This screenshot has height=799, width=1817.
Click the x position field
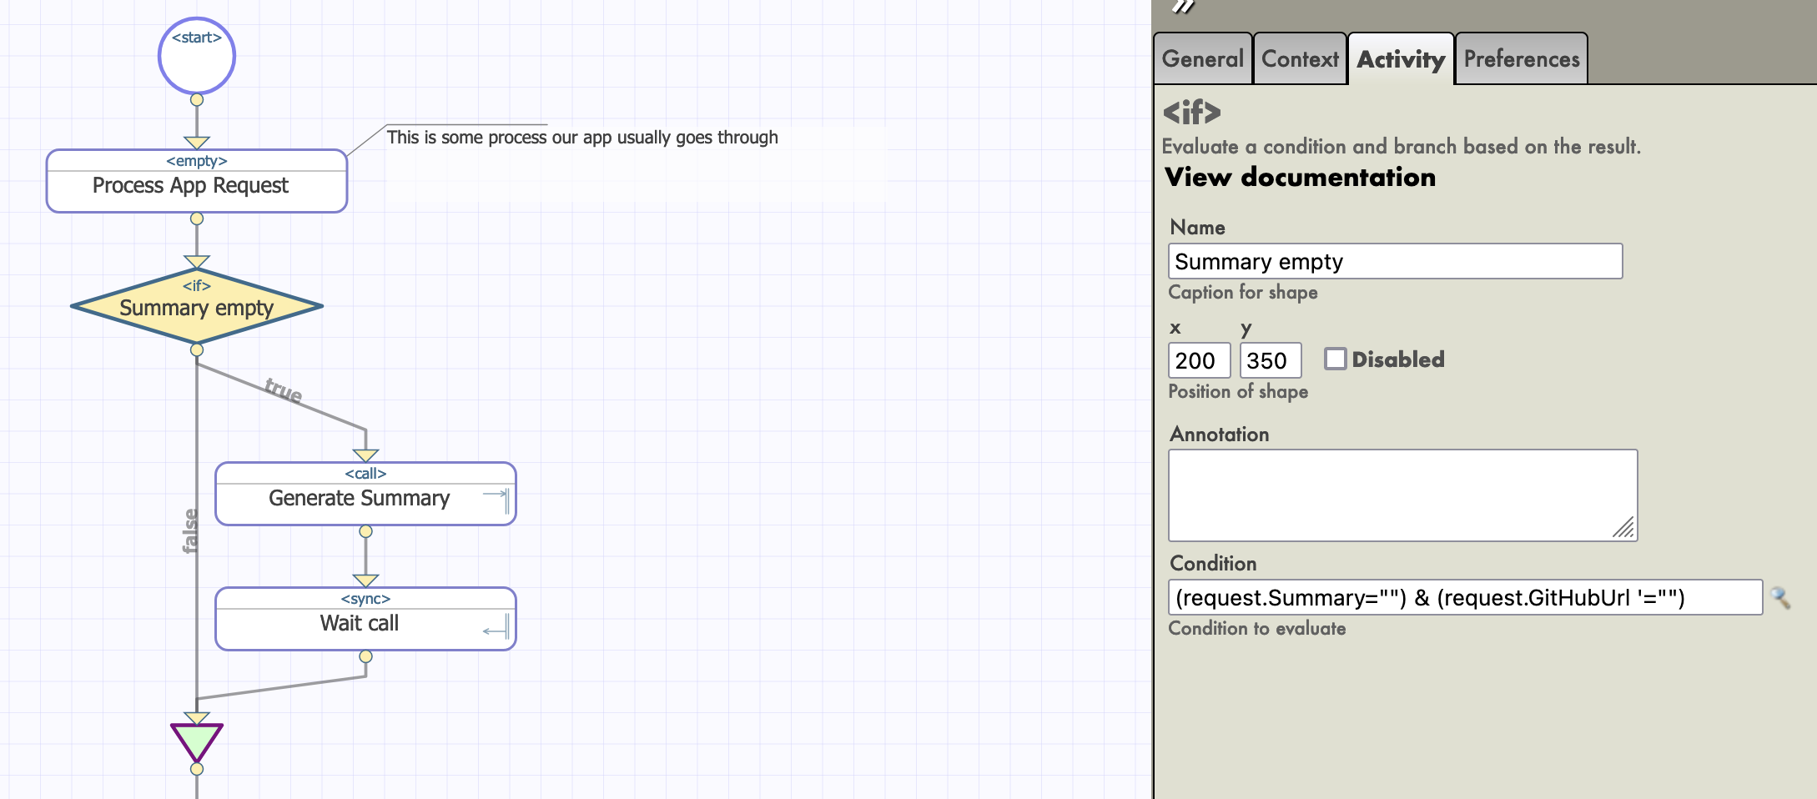coord(1199,361)
